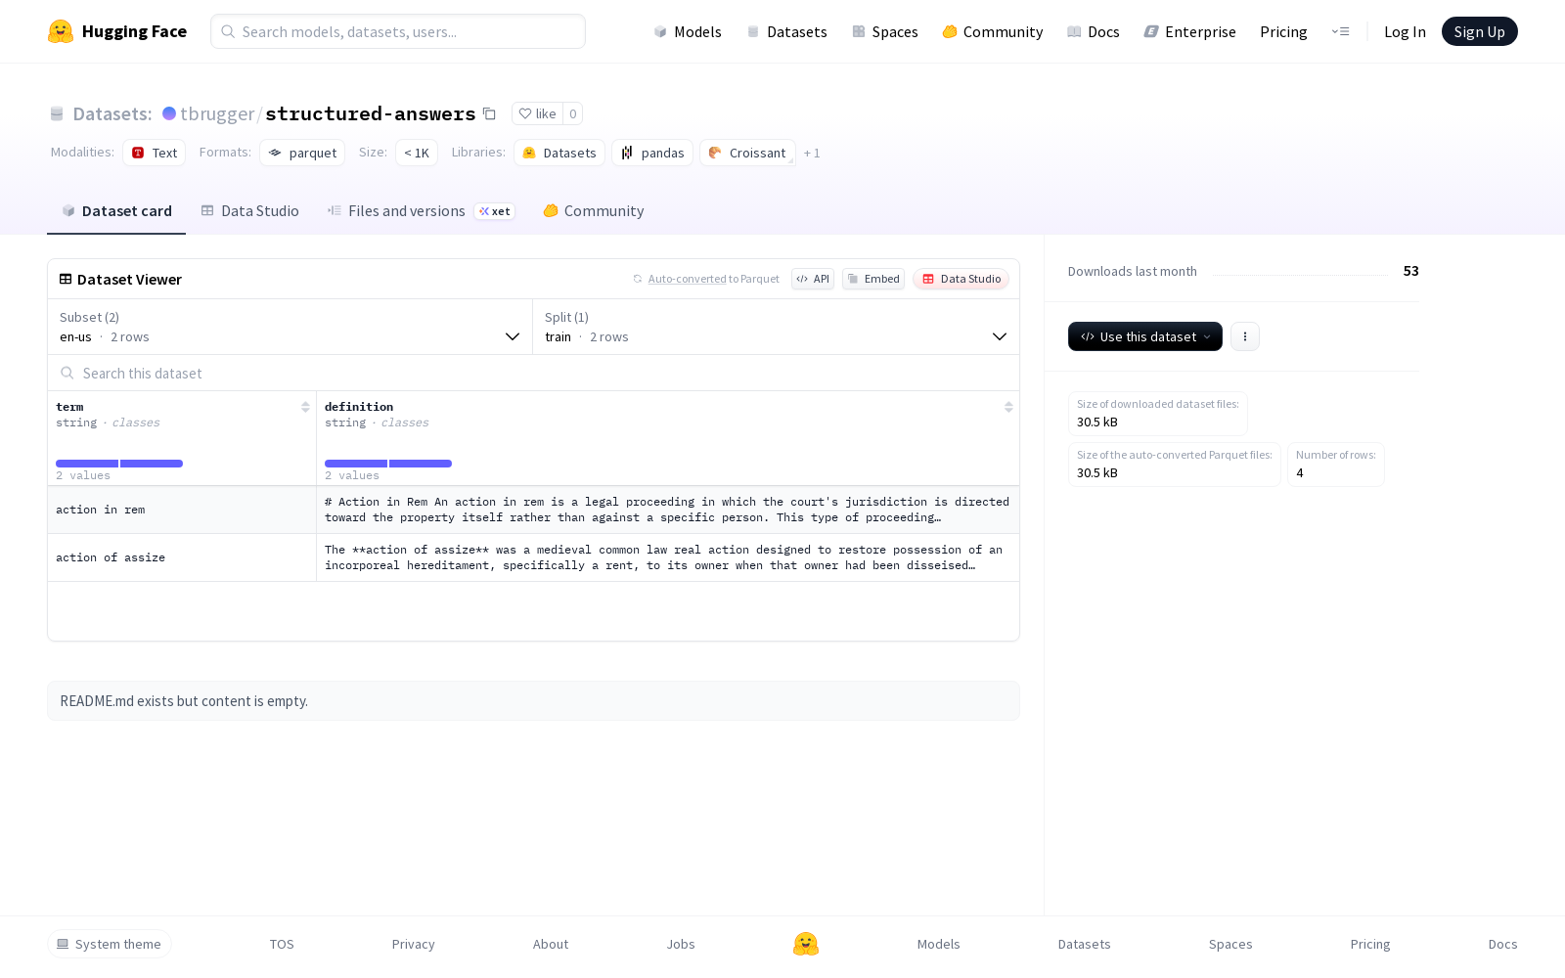Open Datasets in top navigation

786,31
